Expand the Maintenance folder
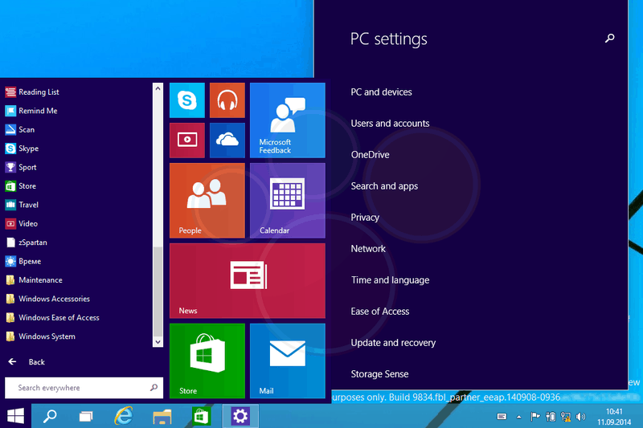The width and height of the screenshot is (643, 428). (40, 280)
